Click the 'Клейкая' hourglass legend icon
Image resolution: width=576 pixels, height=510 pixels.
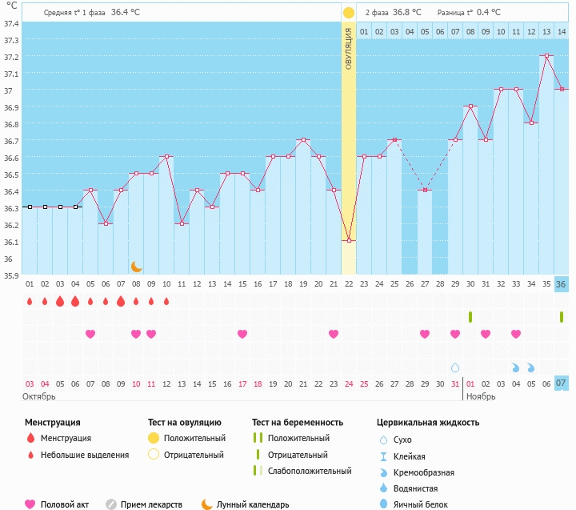pyautogui.click(x=383, y=456)
